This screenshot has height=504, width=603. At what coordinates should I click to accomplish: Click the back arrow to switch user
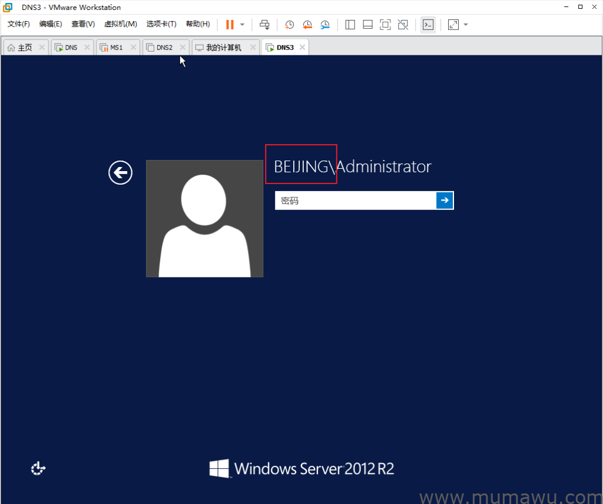pyautogui.click(x=120, y=173)
